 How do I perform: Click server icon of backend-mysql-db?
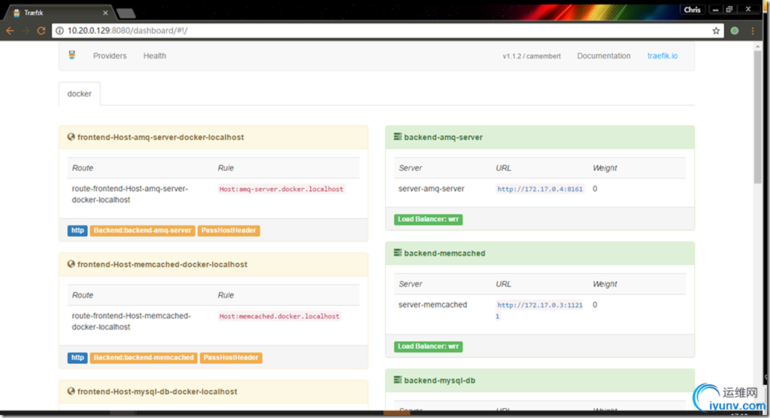pos(398,380)
